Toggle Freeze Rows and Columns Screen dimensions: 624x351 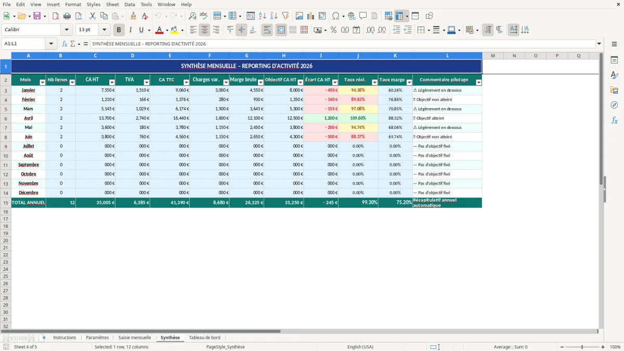pyautogui.click(x=399, y=16)
